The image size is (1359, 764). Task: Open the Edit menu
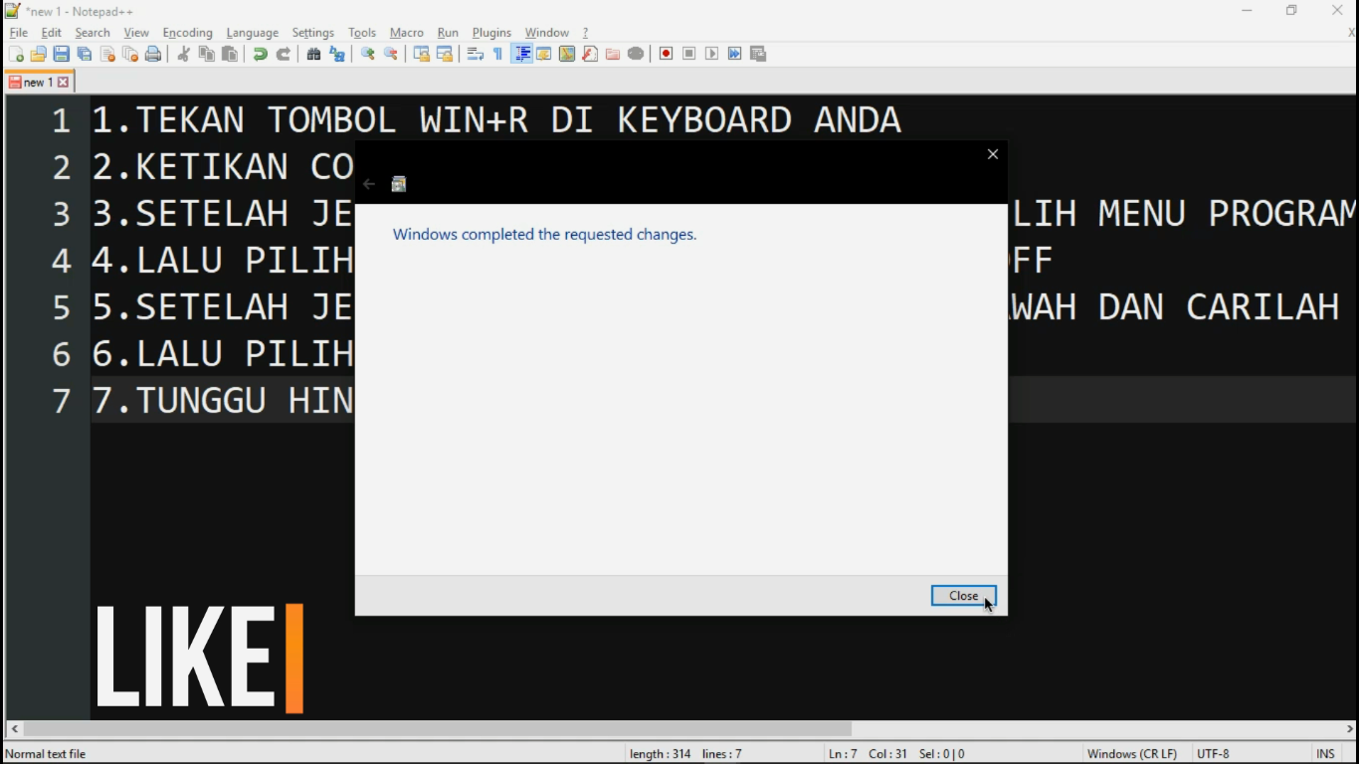(52, 33)
